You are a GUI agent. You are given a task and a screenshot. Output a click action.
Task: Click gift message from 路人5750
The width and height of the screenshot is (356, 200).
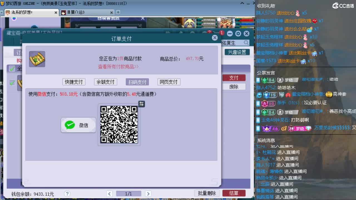(x=281, y=13)
